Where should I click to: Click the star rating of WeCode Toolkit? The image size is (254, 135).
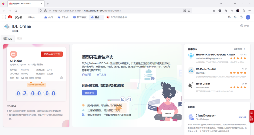coord(238,73)
